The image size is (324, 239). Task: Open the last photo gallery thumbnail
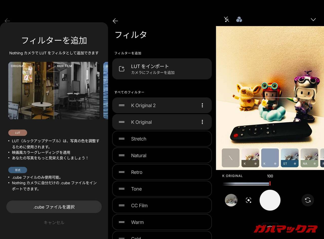231,200
